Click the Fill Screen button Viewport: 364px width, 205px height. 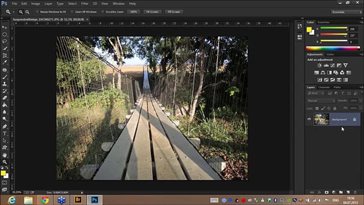click(x=174, y=12)
